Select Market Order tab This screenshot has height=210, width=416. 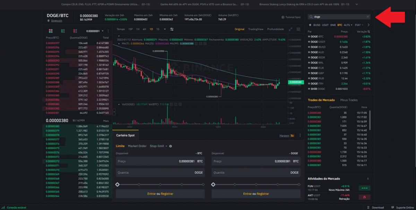click(137, 146)
